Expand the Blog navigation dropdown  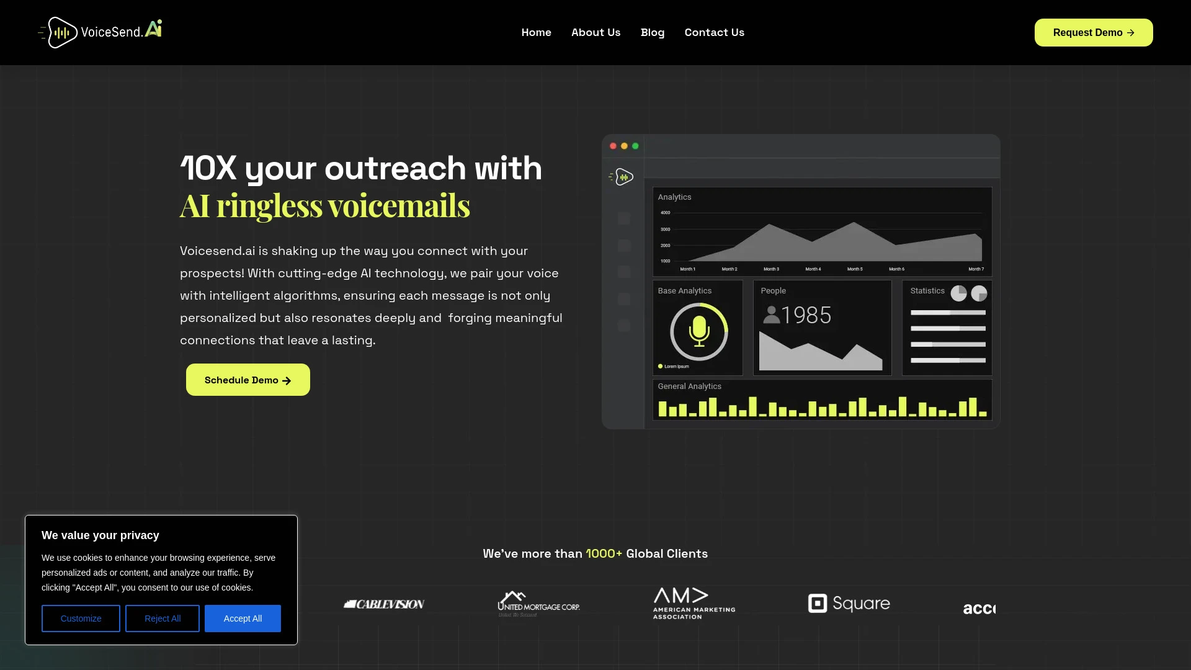tap(652, 32)
